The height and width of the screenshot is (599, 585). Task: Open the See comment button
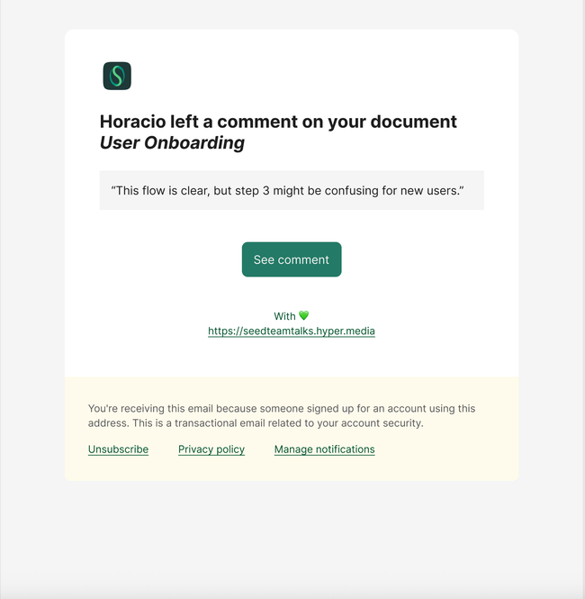(x=292, y=259)
